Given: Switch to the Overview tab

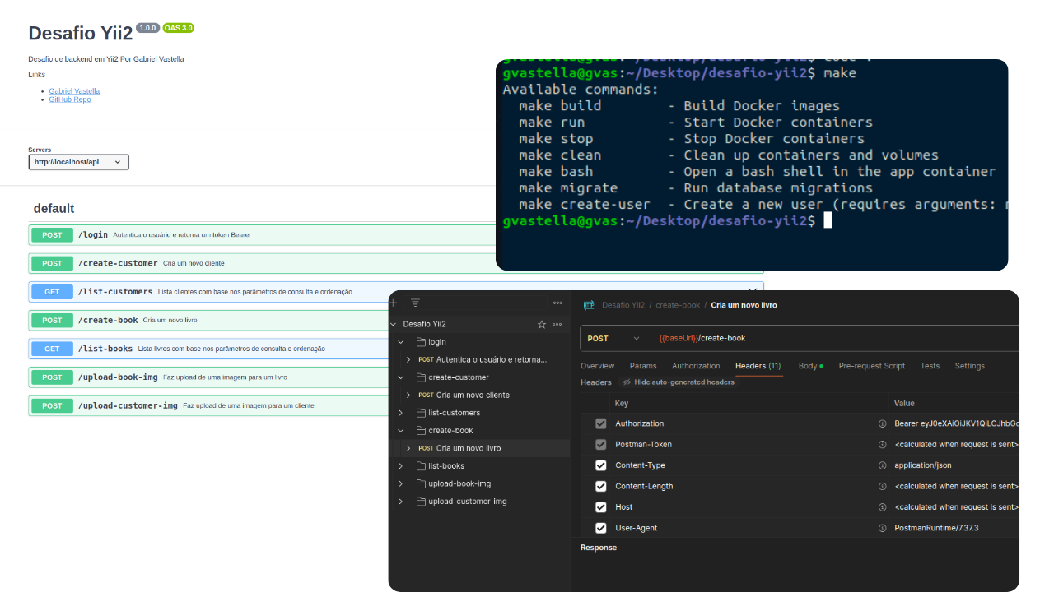Looking at the screenshot, I should tap(598, 366).
